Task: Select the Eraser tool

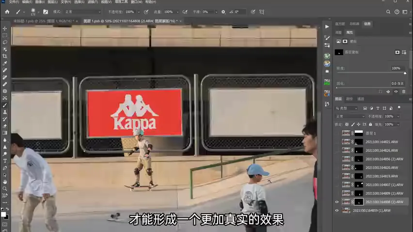Action: [x=5, y=126]
